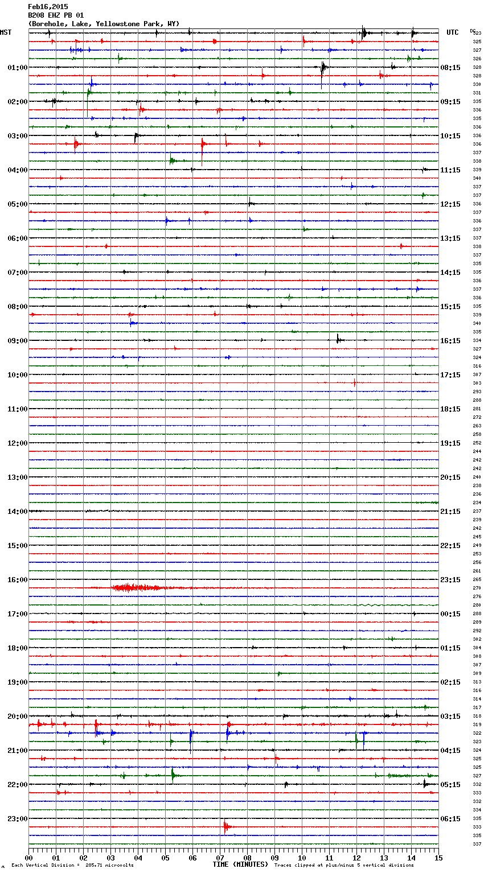Click the '09:15' UTC time label

(x=450, y=102)
